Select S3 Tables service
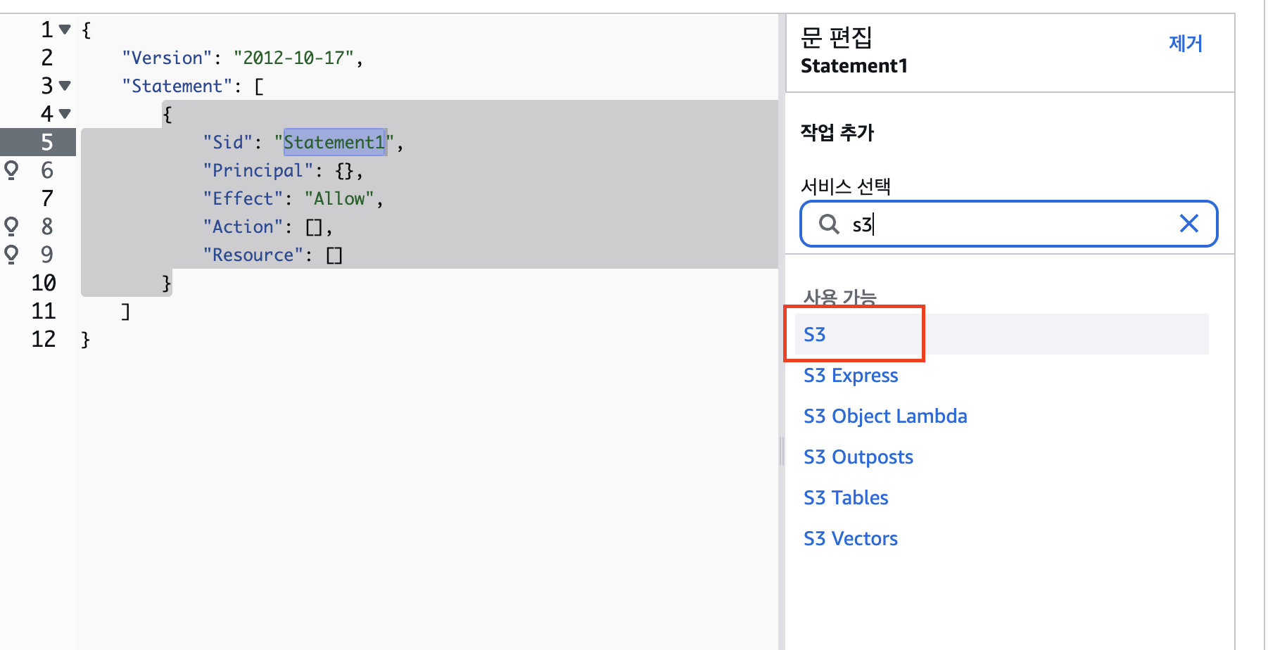This screenshot has height=650, width=1268. pos(846,497)
